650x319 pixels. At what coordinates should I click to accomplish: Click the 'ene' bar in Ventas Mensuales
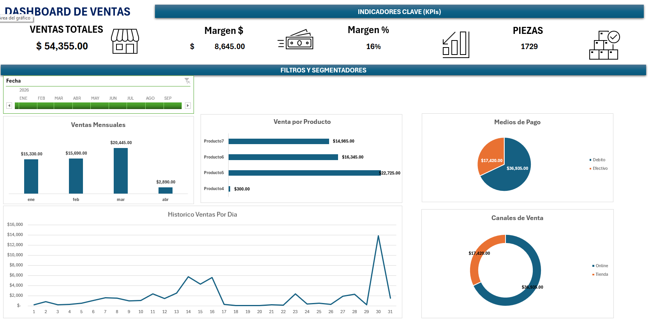coord(31,176)
